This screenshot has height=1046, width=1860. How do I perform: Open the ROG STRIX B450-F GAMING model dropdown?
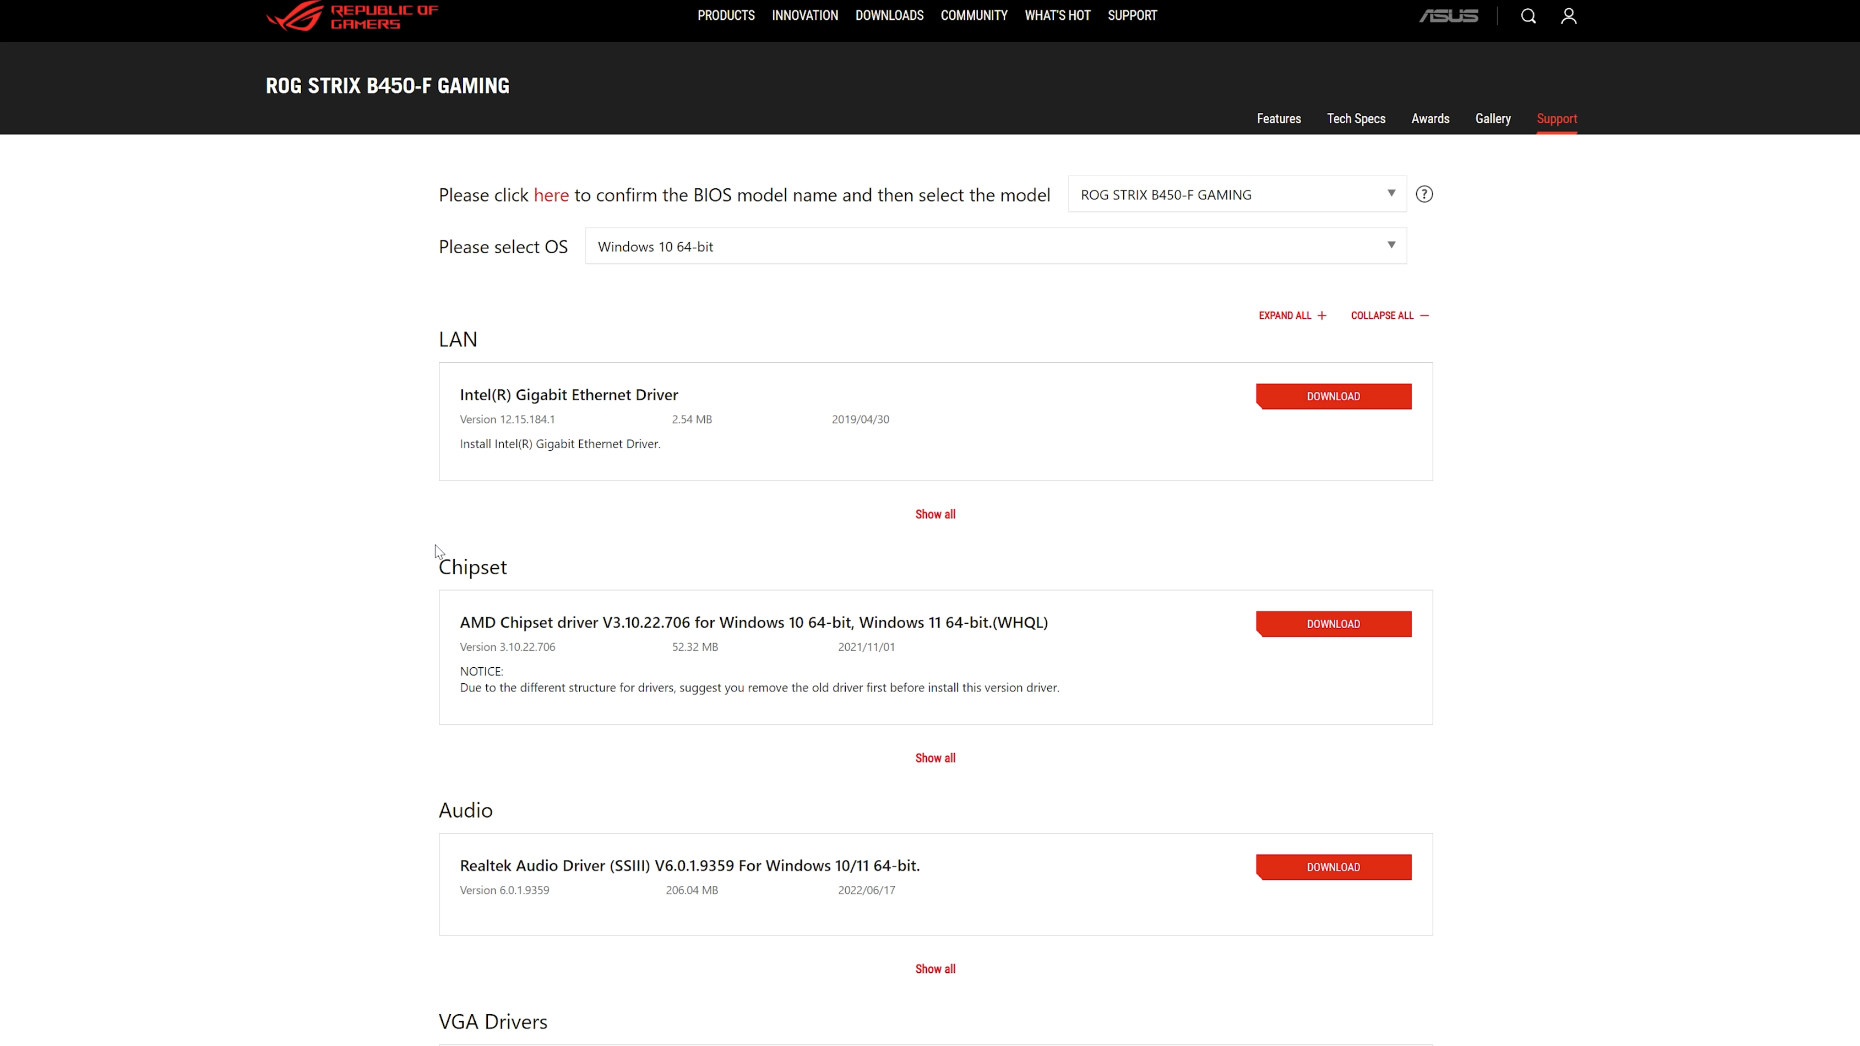(1237, 194)
